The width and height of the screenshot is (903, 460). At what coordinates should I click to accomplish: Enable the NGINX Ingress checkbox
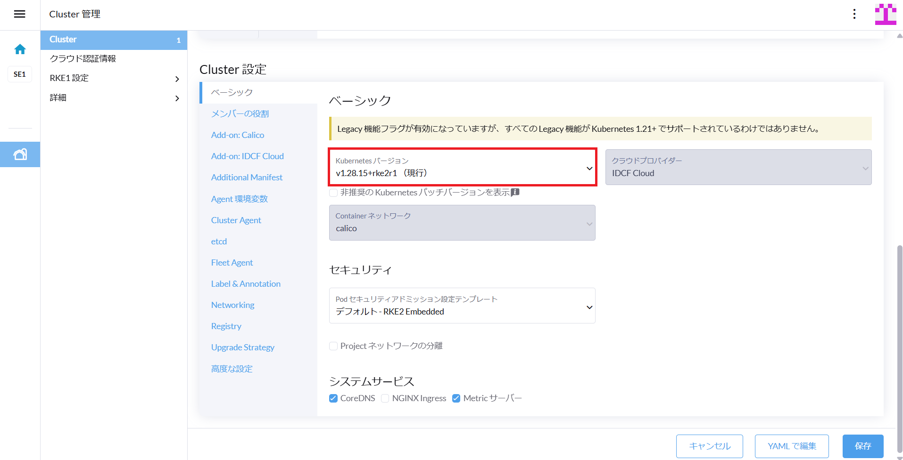[x=385, y=398]
